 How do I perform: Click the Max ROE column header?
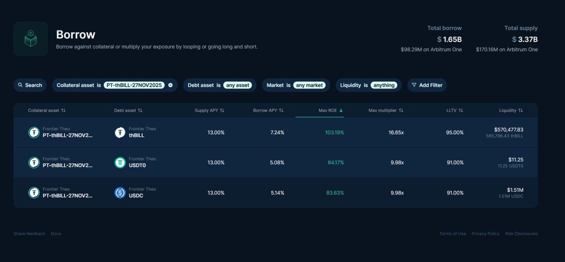tap(331, 110)
